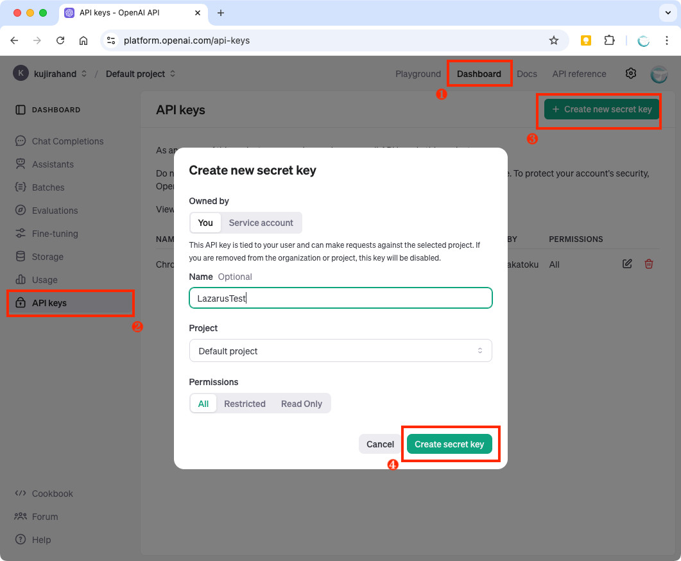Edit the existing key with pencil icon
This screenshot has height=561, width=681.
pyautogui.click(x=627, y=264)
